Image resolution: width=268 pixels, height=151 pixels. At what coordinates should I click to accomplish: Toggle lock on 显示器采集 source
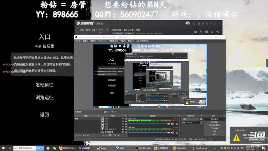pos(126,132)
